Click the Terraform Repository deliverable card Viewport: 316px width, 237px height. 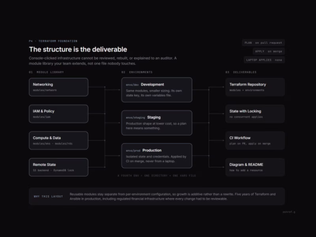[255, 87]
